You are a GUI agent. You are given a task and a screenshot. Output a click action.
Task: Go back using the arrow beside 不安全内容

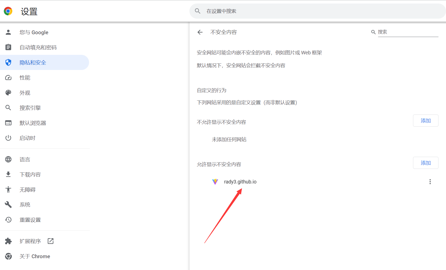click(x=200, y=32)
